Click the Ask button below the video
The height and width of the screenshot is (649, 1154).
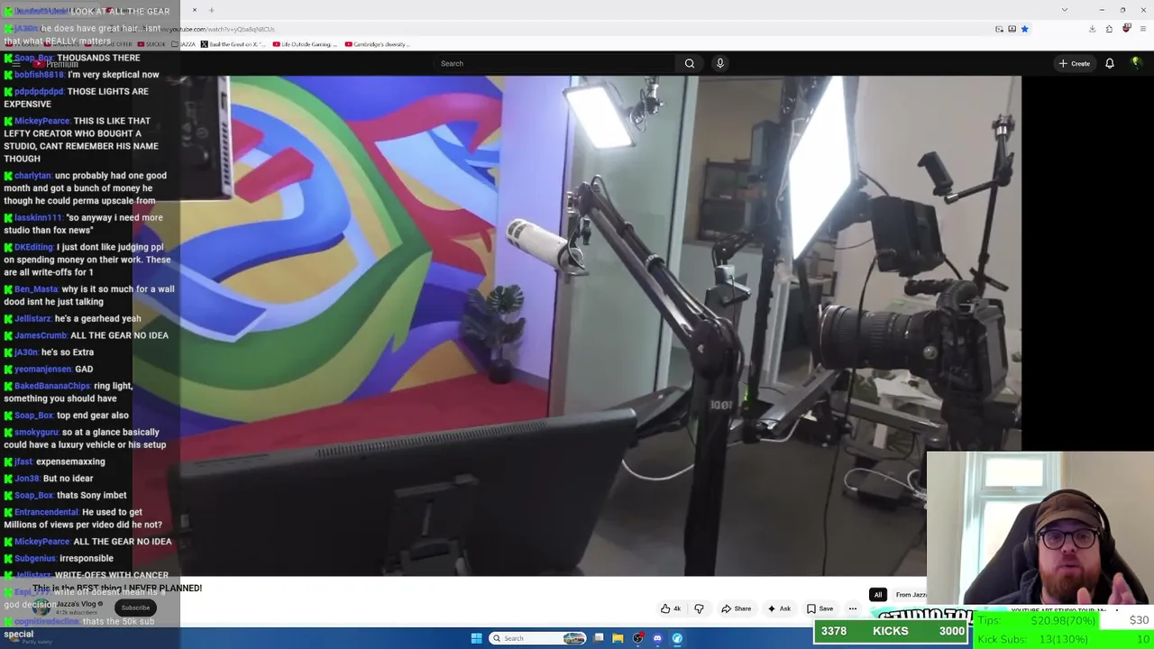click(778, 608)
